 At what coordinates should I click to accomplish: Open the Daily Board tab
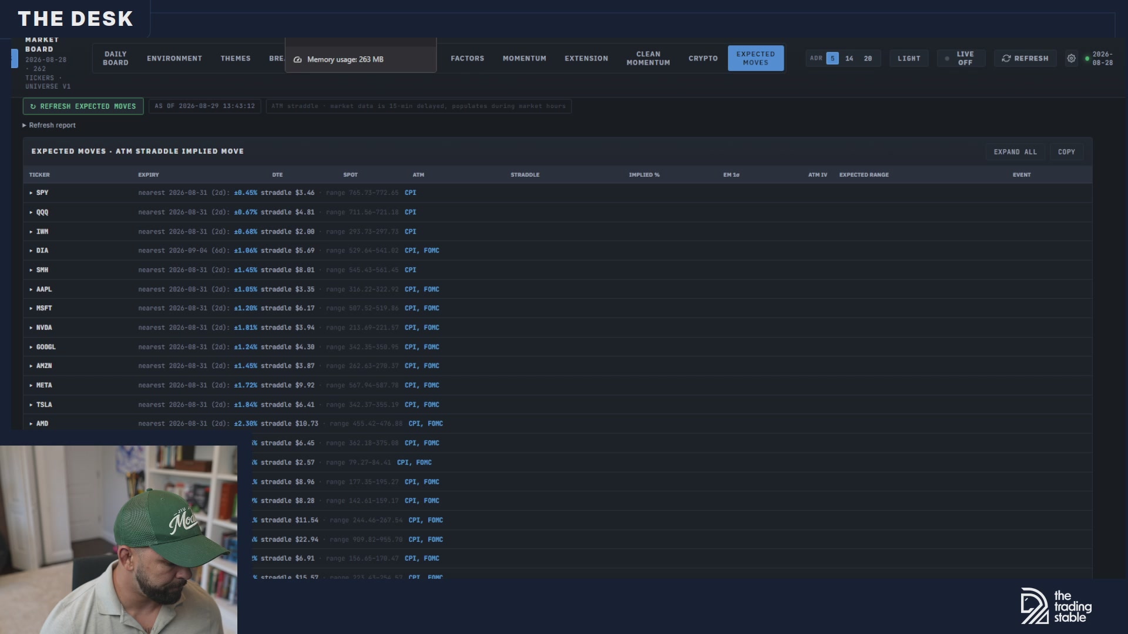115,58
